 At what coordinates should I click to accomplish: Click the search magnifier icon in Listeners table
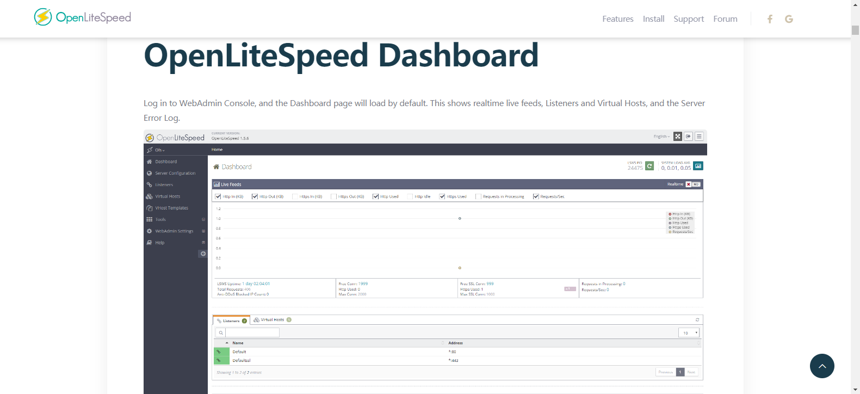tap(221, 333)
